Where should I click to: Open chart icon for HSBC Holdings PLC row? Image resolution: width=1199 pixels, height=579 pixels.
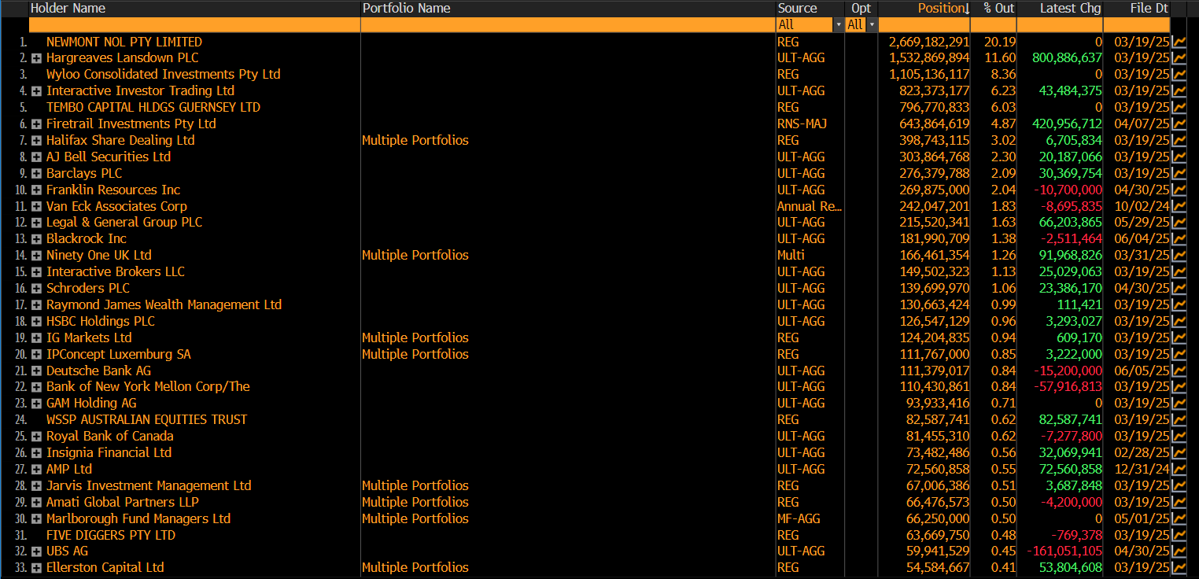tap(1179, 322)
